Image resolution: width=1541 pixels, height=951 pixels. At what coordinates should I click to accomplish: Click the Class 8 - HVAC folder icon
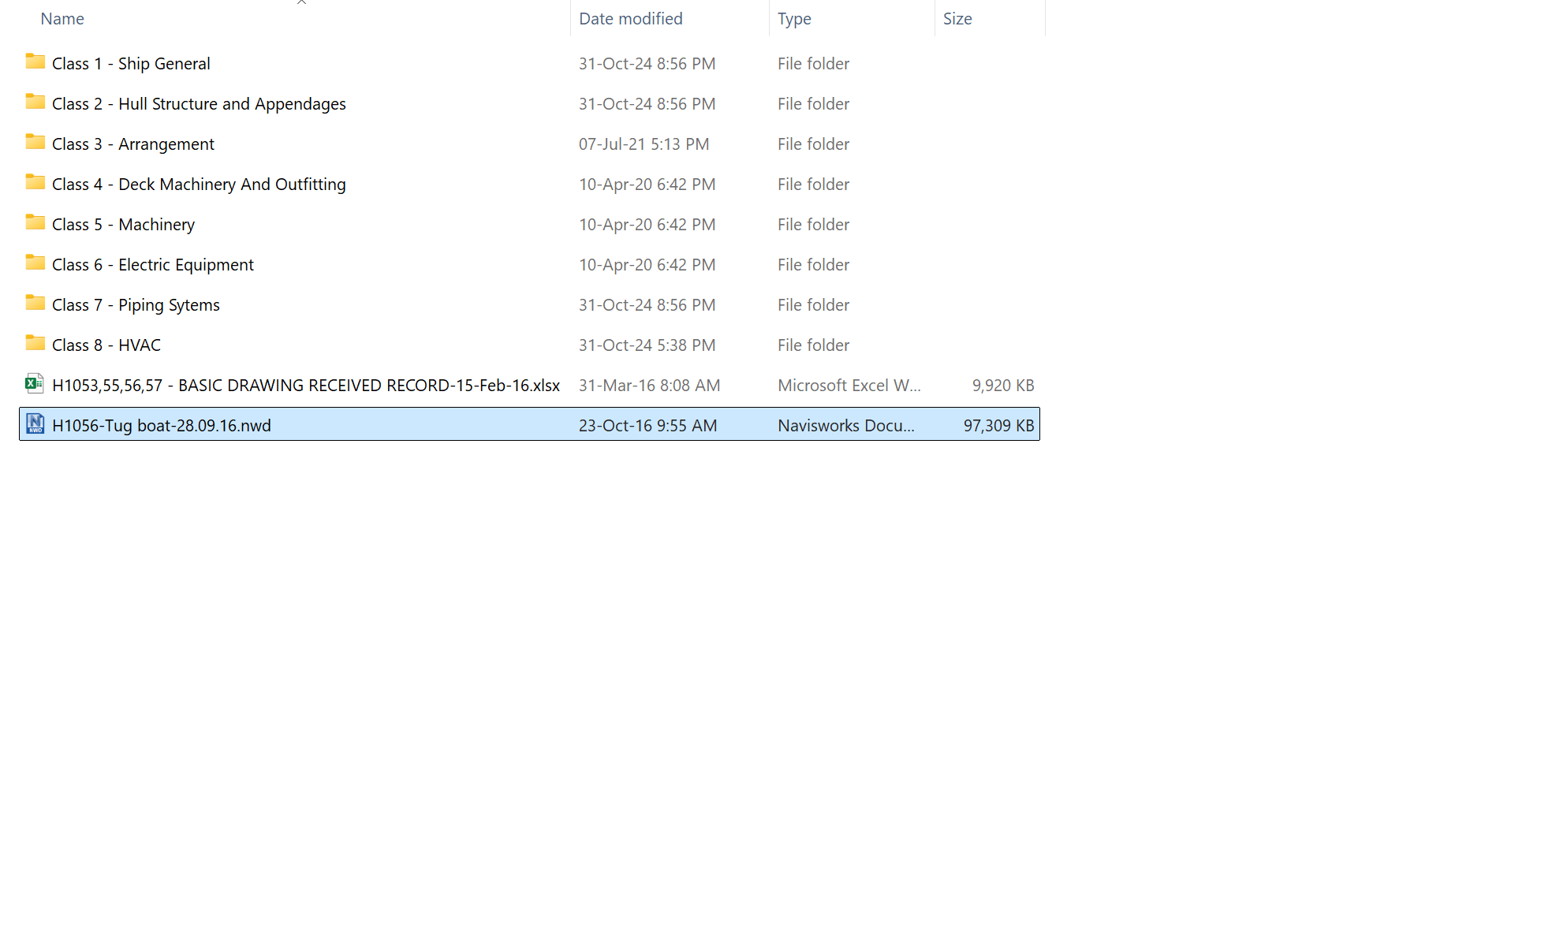35,344
